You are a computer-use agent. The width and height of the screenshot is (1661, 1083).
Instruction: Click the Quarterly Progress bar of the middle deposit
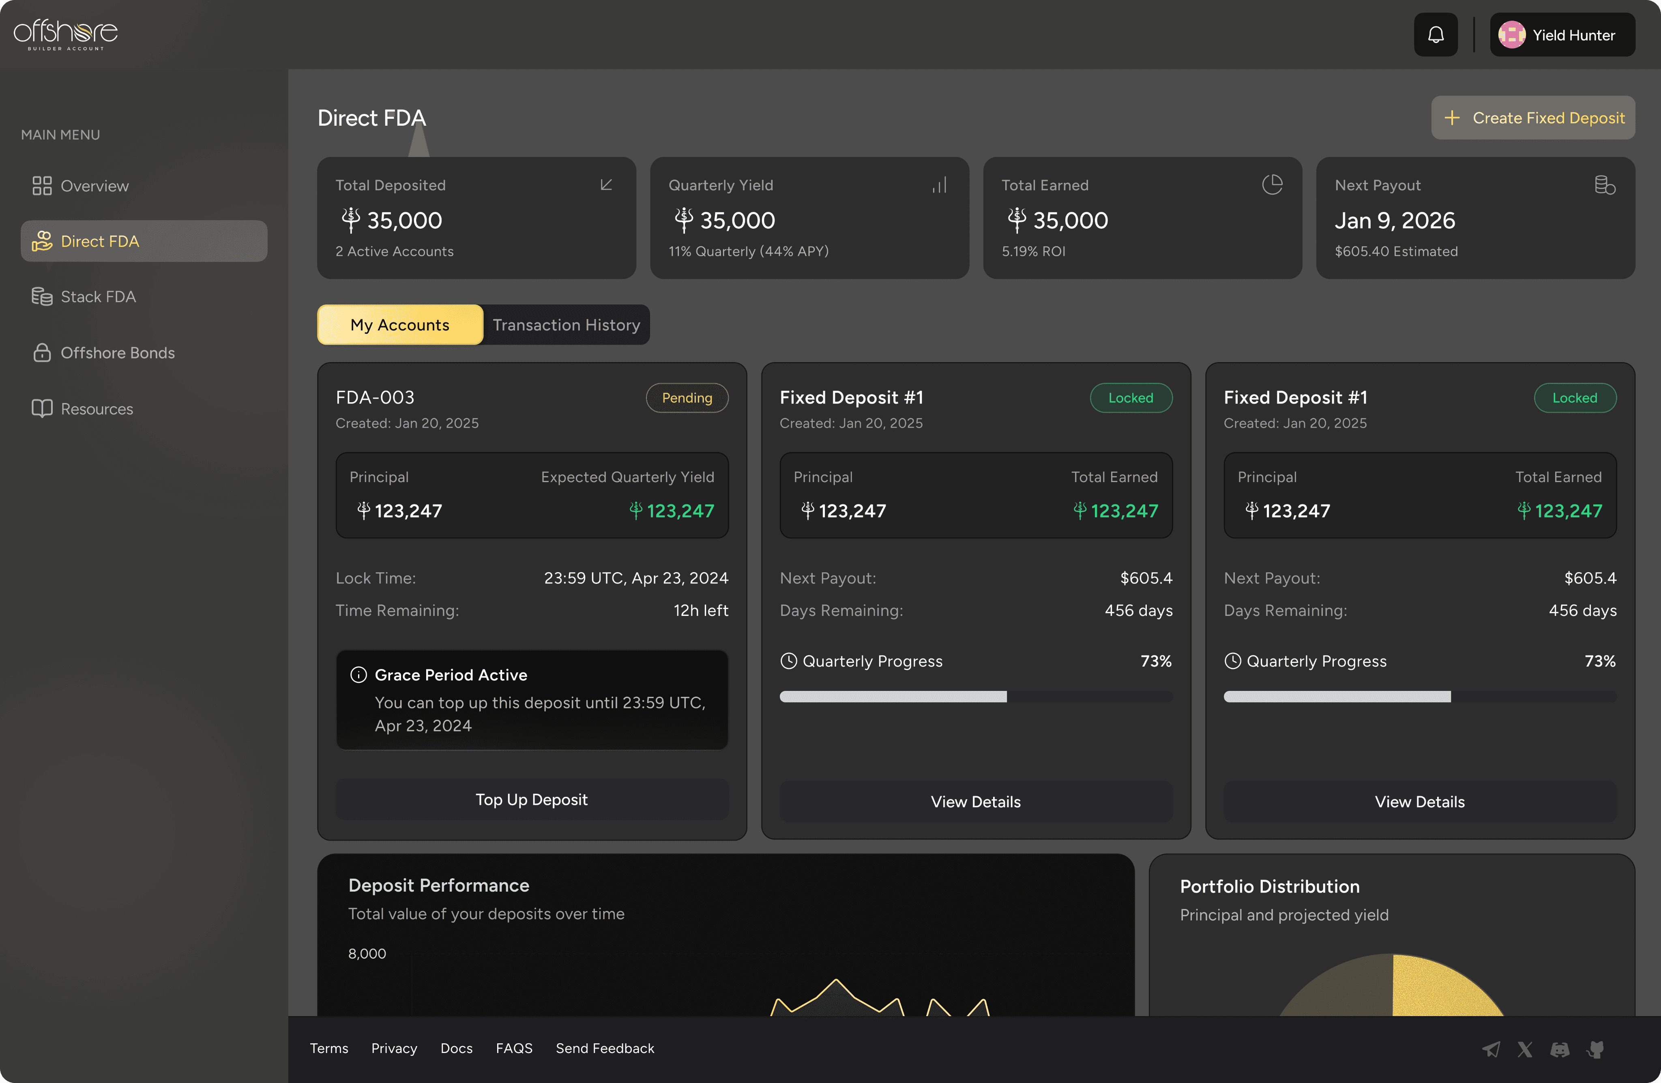click(x=976, y=697)
